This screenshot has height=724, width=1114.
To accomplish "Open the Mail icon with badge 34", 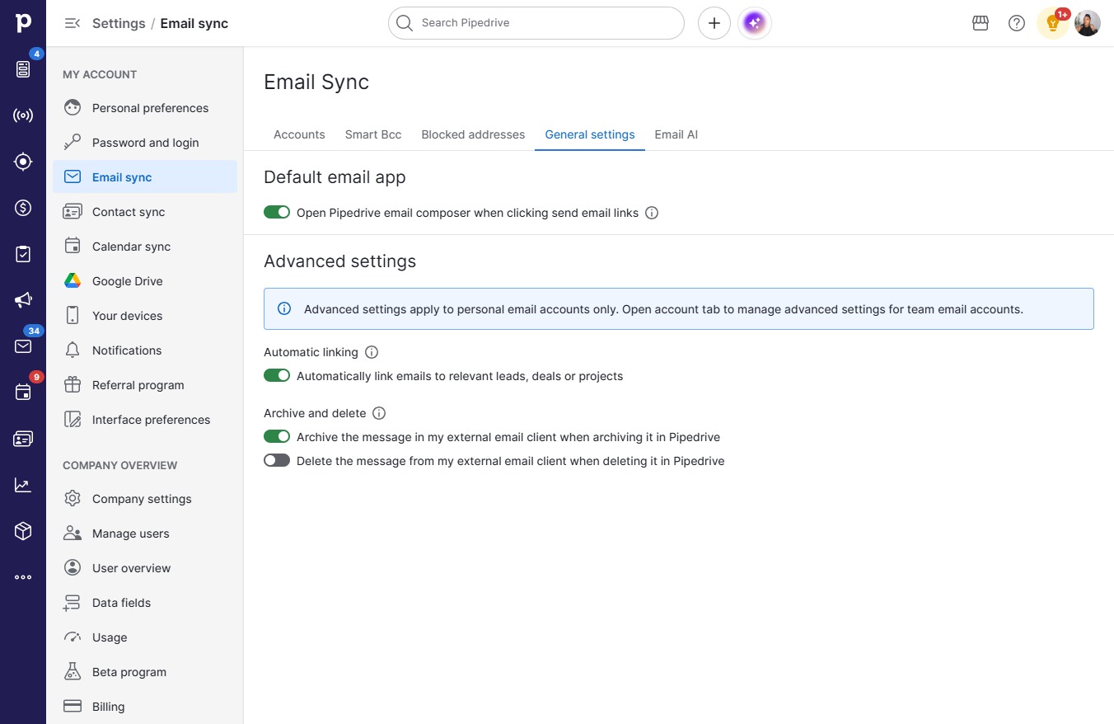I will pyautogui.click(x=23, y=346).
